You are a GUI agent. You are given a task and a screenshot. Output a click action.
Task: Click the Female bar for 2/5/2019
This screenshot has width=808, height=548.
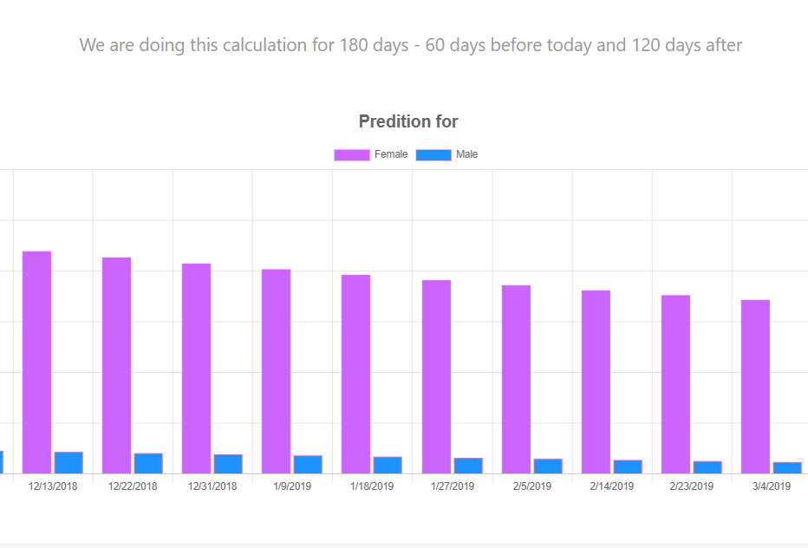point(516,379)
